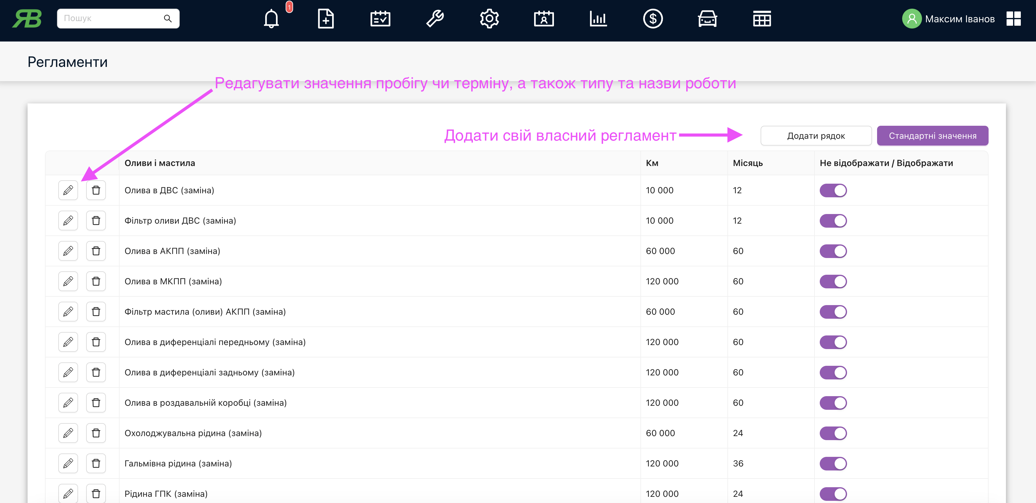Screen dimensions: 1036x503
Task: Delete 'Олива в диференціалі задньому' row
Action: 96,372
